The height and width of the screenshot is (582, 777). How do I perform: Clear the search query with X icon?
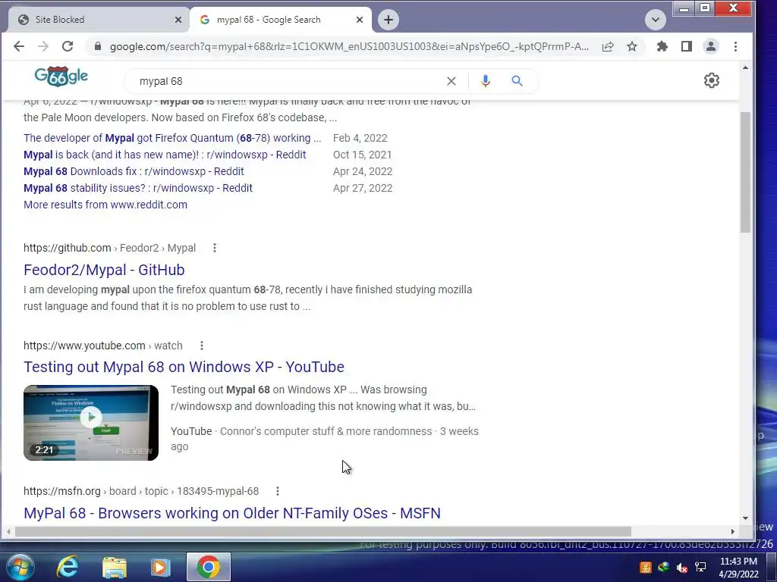coord(451,81)
